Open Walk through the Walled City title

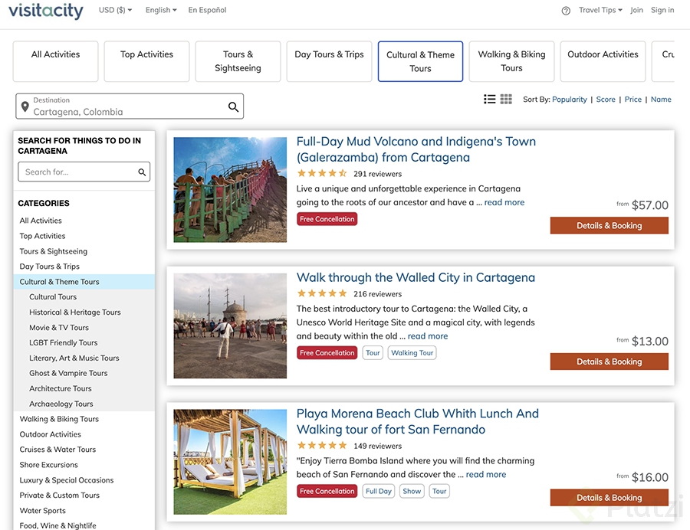click(416, 278)
